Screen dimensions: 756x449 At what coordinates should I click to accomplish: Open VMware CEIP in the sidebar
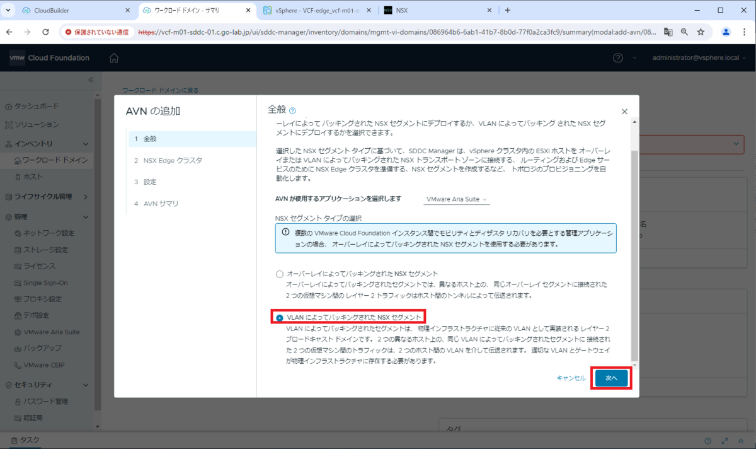[x=43, y=364]
